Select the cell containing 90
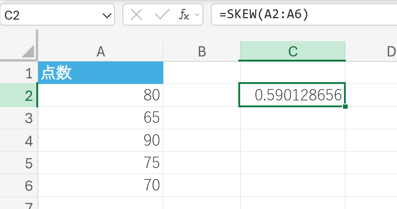The image size is (397, 209). coord(101,140)
